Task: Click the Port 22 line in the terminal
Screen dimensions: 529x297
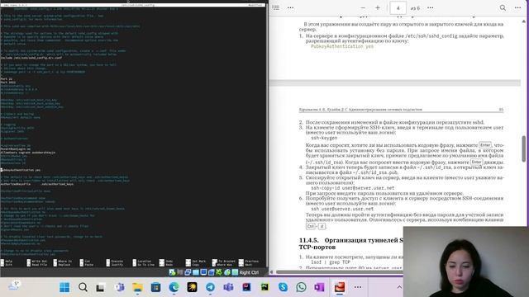Action: 7,79
